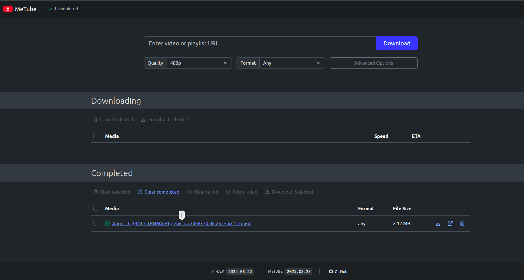This screenshot has width=524, height=280.
Task: Check the box for the Анонс video row
Action: [x=96, y=223]
